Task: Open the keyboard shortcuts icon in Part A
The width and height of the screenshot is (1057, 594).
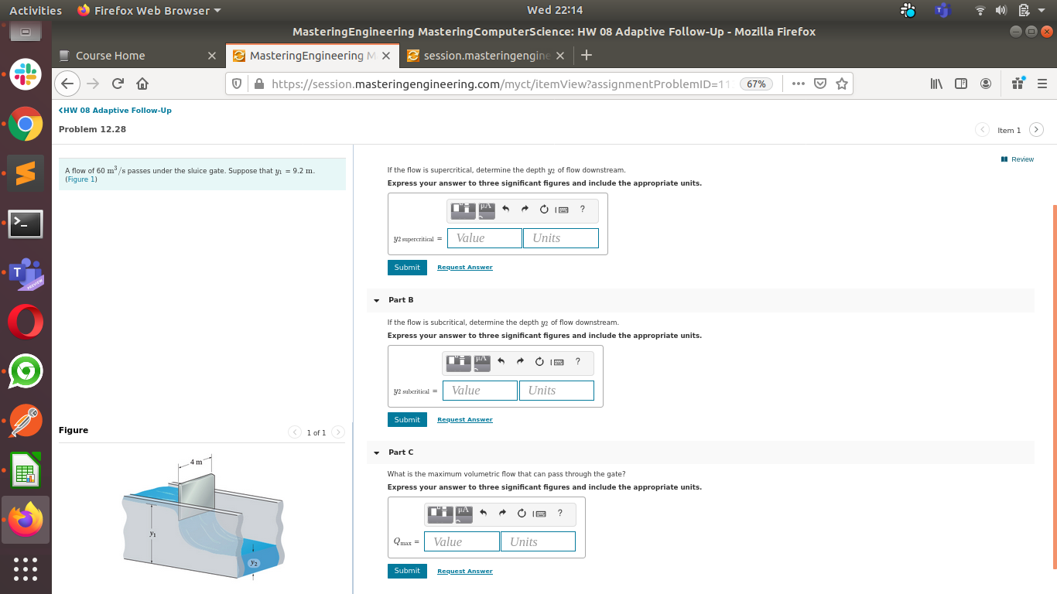Action: point(562,210)
